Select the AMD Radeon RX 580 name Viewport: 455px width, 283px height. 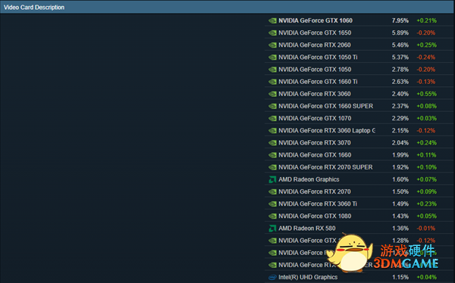pyautogui.click(x=307, y=229)
